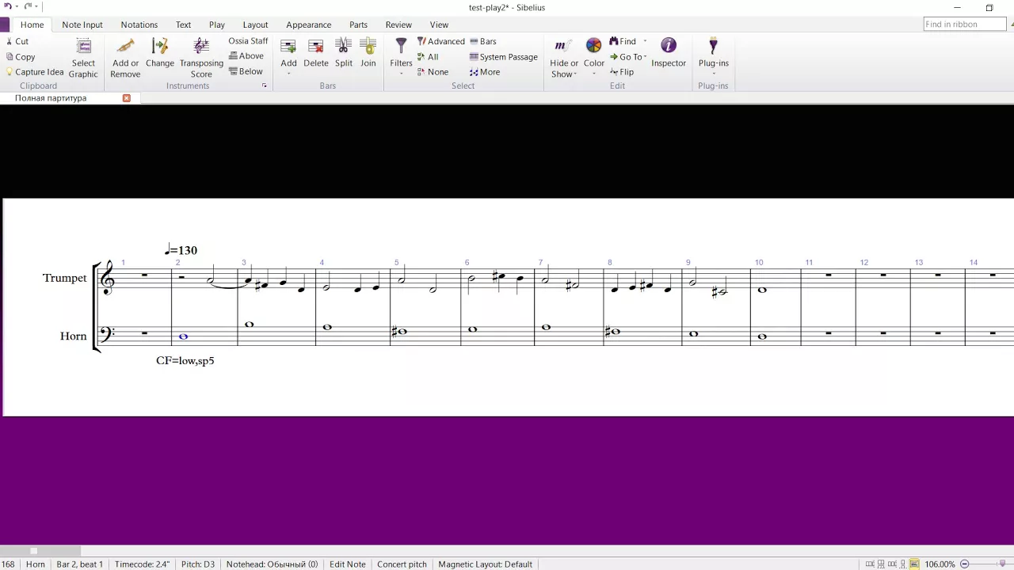
Task: Open the Layout ribbon tab
Action: [255, 25]
